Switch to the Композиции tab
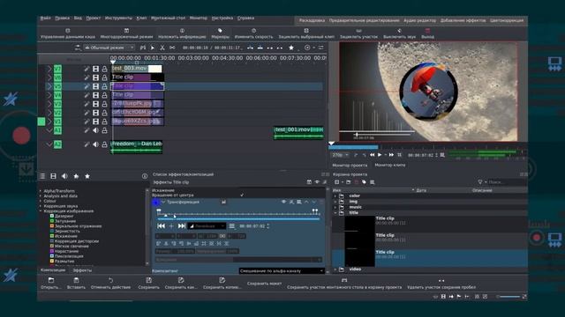This screenshot has width=565, height=317. (53, 270)
